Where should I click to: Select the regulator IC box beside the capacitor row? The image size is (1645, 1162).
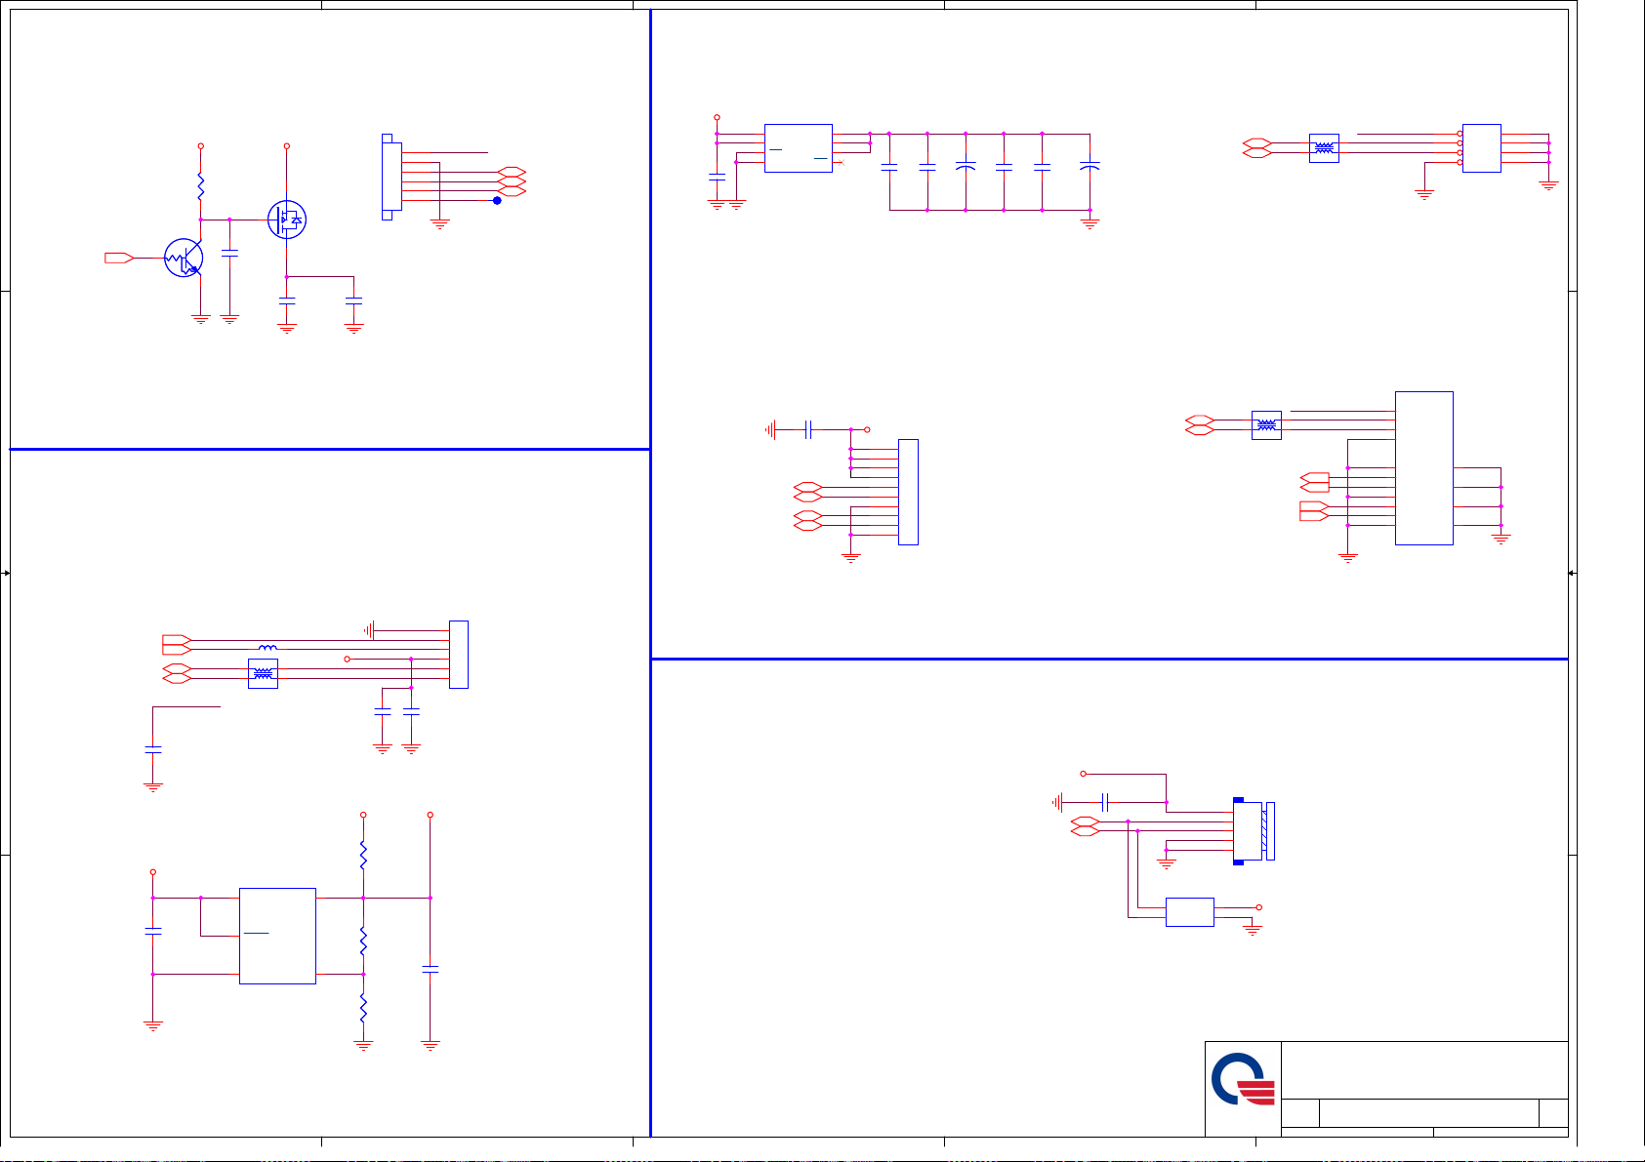(x=799, y=148)
